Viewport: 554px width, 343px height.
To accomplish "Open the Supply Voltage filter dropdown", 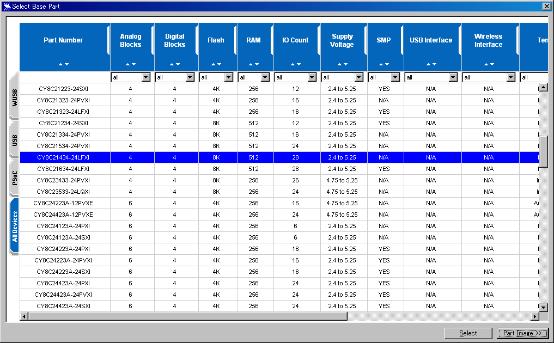I will (x=359, y=77).
